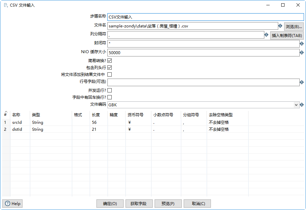Click the 确定(O) button
Image resolution: width=306 pixels, height=210 pixels.
[x=110, y=204]
